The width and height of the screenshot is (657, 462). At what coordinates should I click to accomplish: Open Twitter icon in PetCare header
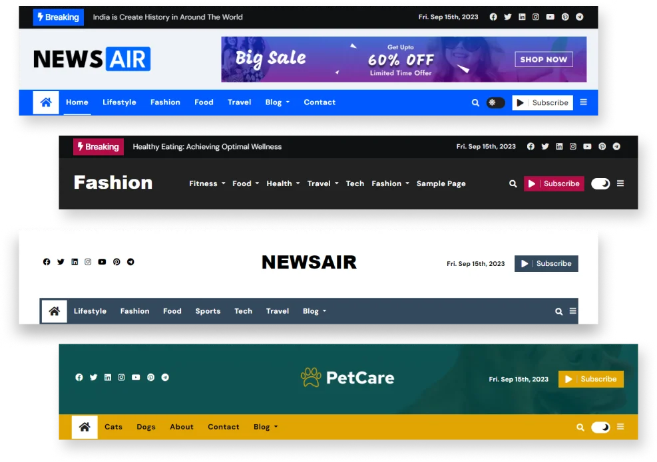93,378
